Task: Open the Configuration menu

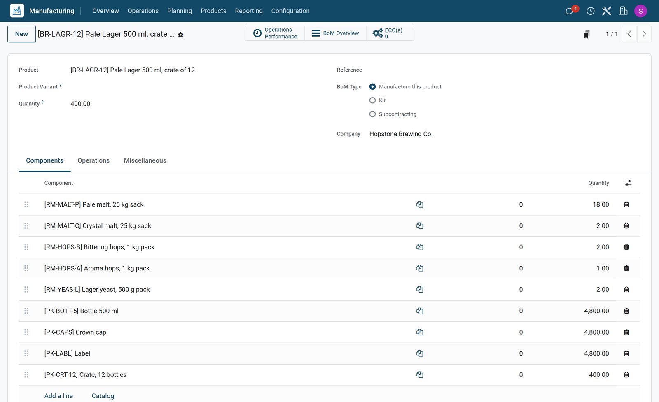Action: pyautogui.click(x=290, y=11)
